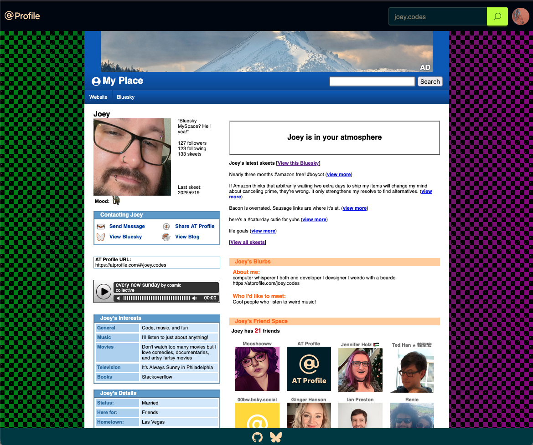This screenshot has width=533, height=445.
Task: Open the Bluesky menu tab
Action: pyautogui.click(x=125, y=97)
